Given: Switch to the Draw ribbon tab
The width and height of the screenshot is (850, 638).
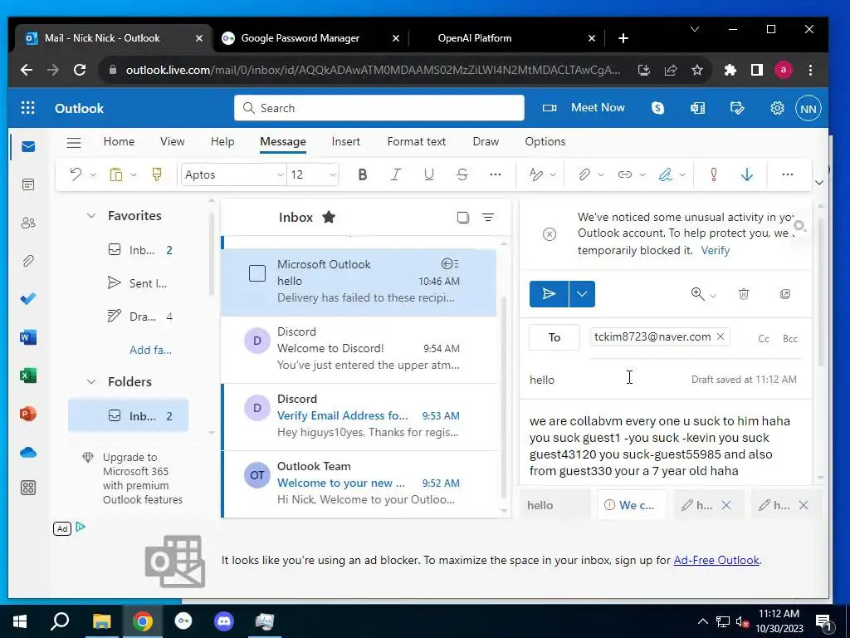Looking at the screenshot, I should tap(486, 141).
